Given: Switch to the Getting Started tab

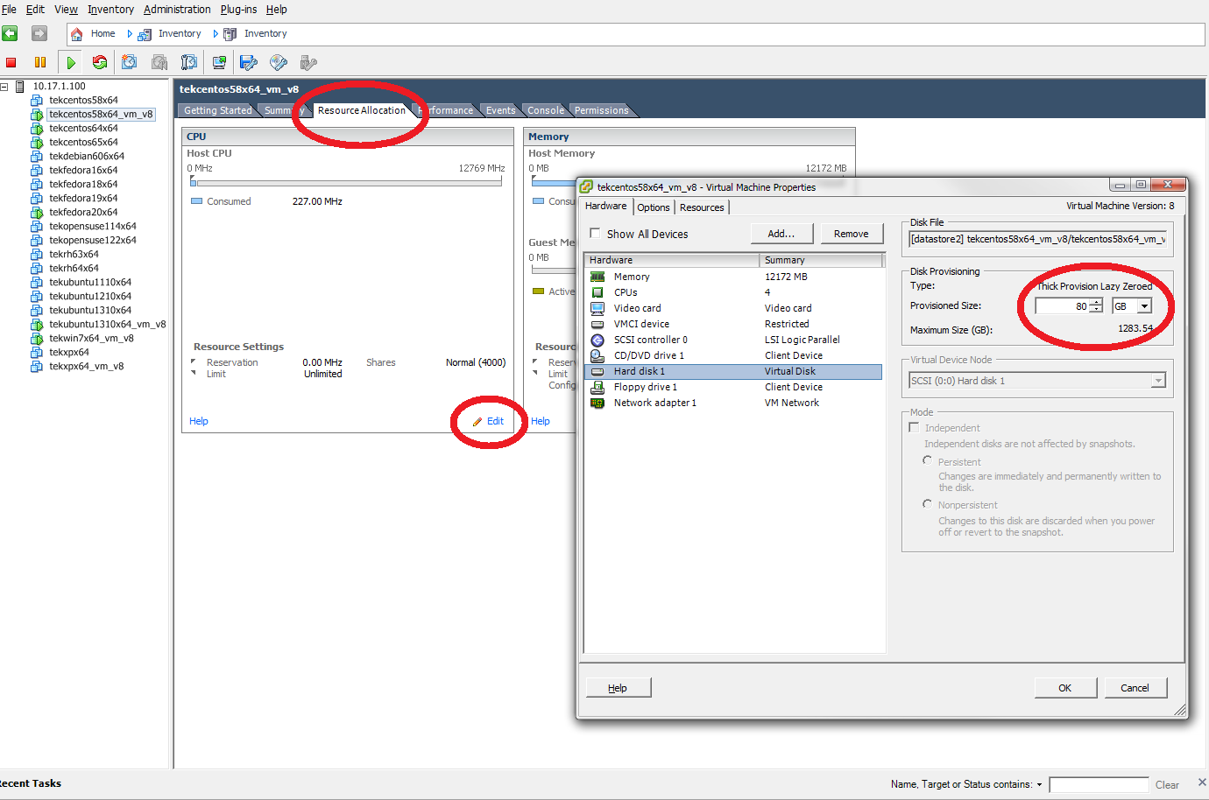Looking at the screenshot, I should coord(217,110).
